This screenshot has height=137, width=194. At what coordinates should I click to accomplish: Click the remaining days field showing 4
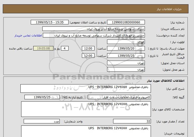65,48
